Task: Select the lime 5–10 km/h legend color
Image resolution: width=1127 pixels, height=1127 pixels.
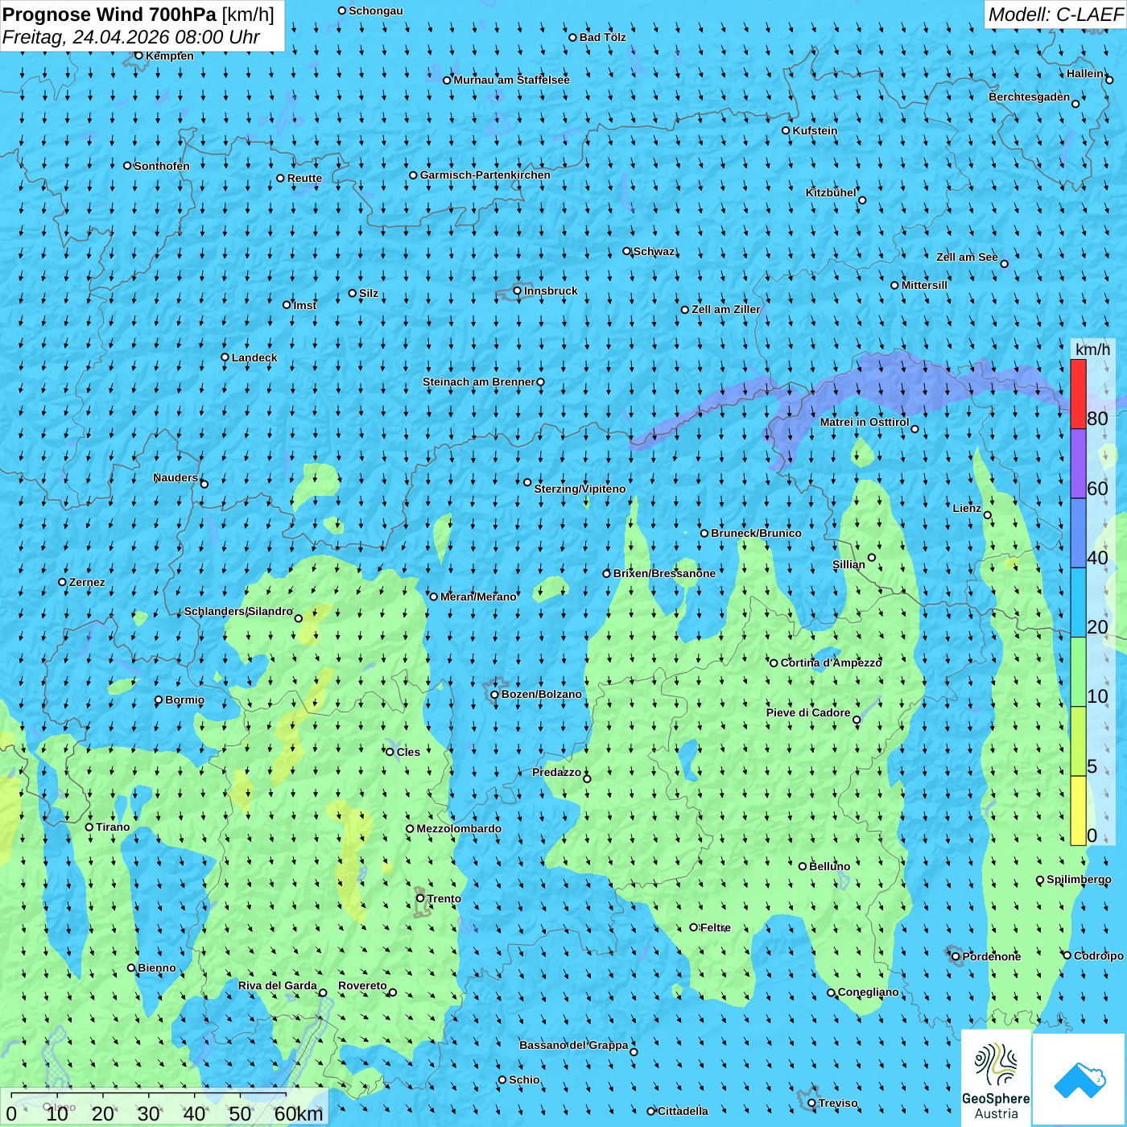Action: click(1078, 741)
